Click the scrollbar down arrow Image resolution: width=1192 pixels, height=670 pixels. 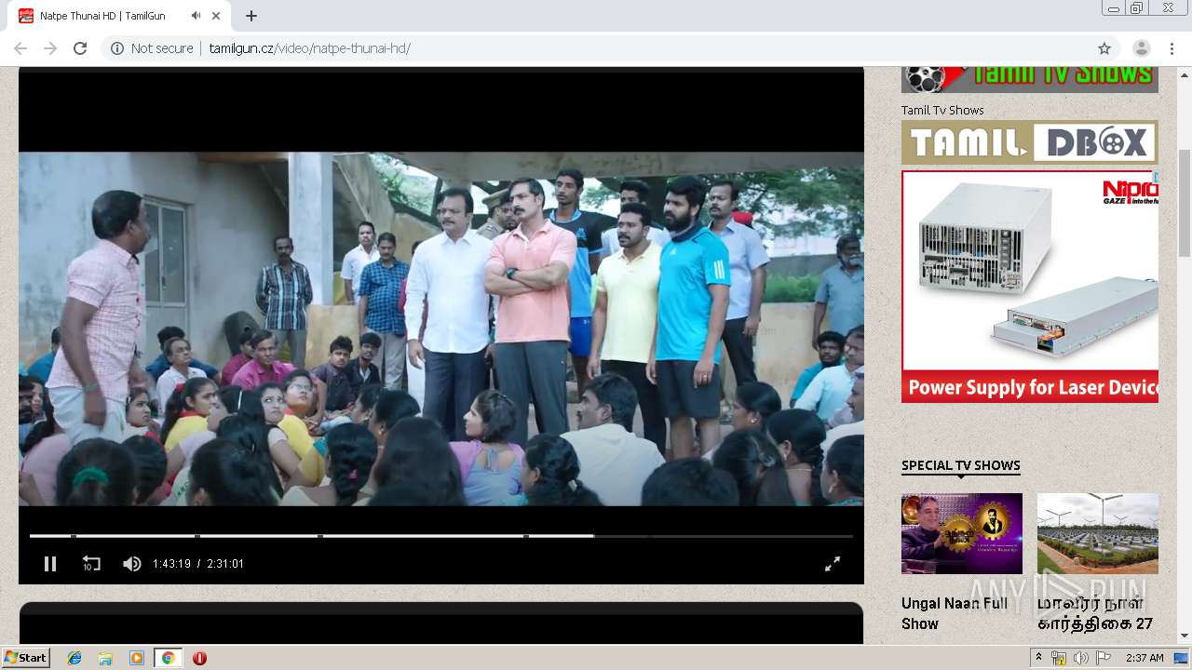[1185, 636]
